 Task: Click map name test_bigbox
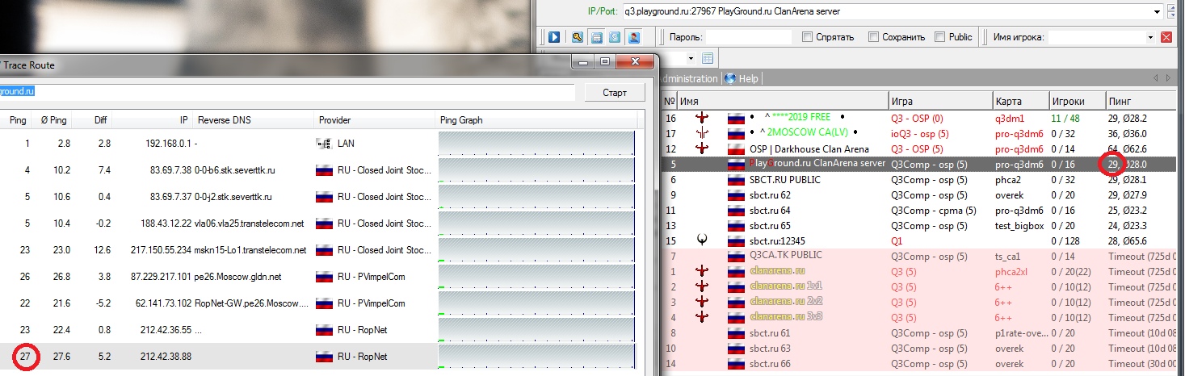1020,225
